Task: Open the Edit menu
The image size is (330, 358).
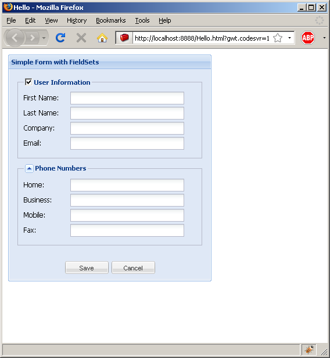Action: [30, 20]
